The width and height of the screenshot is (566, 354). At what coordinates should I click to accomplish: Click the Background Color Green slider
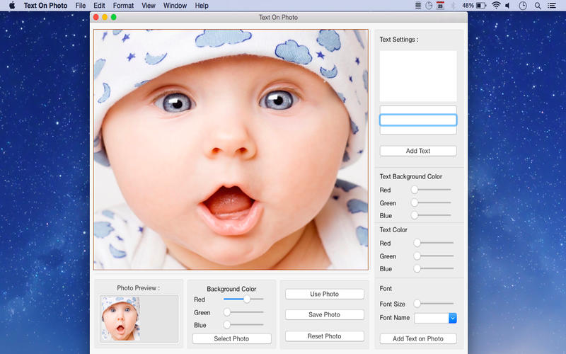coord(243,312)
